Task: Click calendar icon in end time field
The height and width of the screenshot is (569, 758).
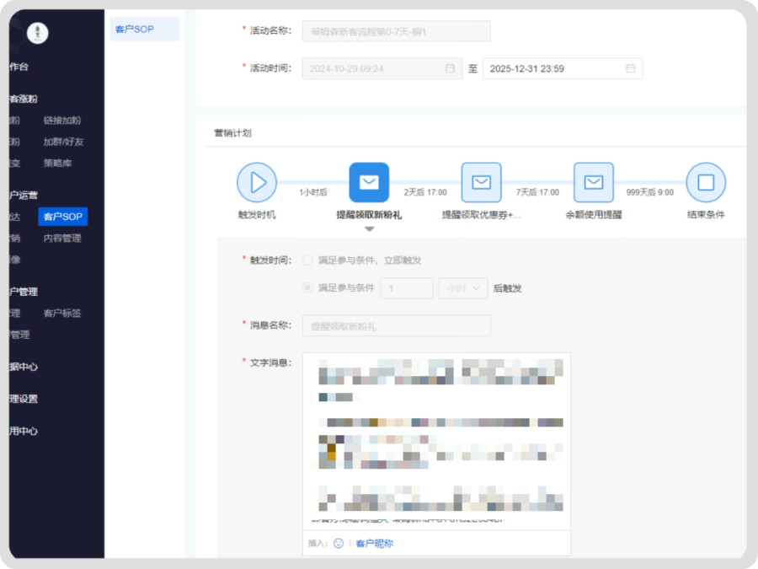Action: click(x=630, y=68)
